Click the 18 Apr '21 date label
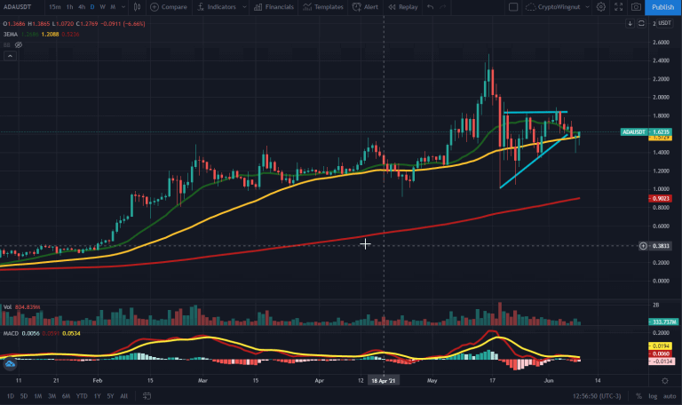 384,381
